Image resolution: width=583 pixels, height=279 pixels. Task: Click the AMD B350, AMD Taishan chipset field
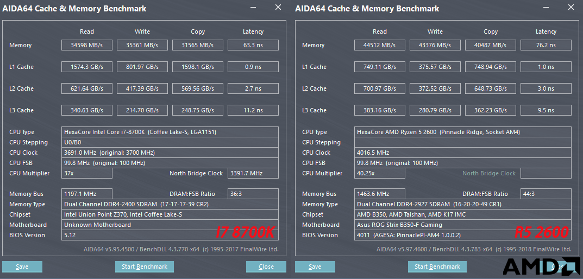[463, 215]
